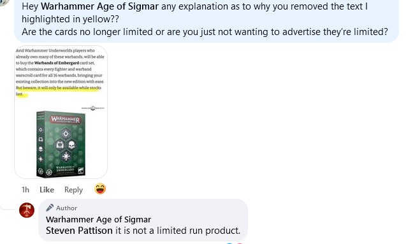
Task: Open the commenter's profile picture at the top
Action: pyautogui.click(x=4, y=2)
